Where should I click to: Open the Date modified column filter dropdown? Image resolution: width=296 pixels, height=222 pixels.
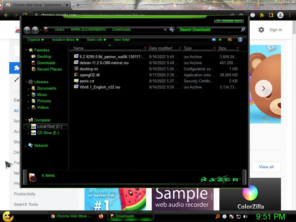pos(180,48)
